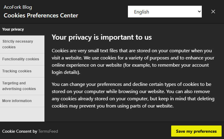Close the Cookies Preferences Center dialog

click(213, 12)
